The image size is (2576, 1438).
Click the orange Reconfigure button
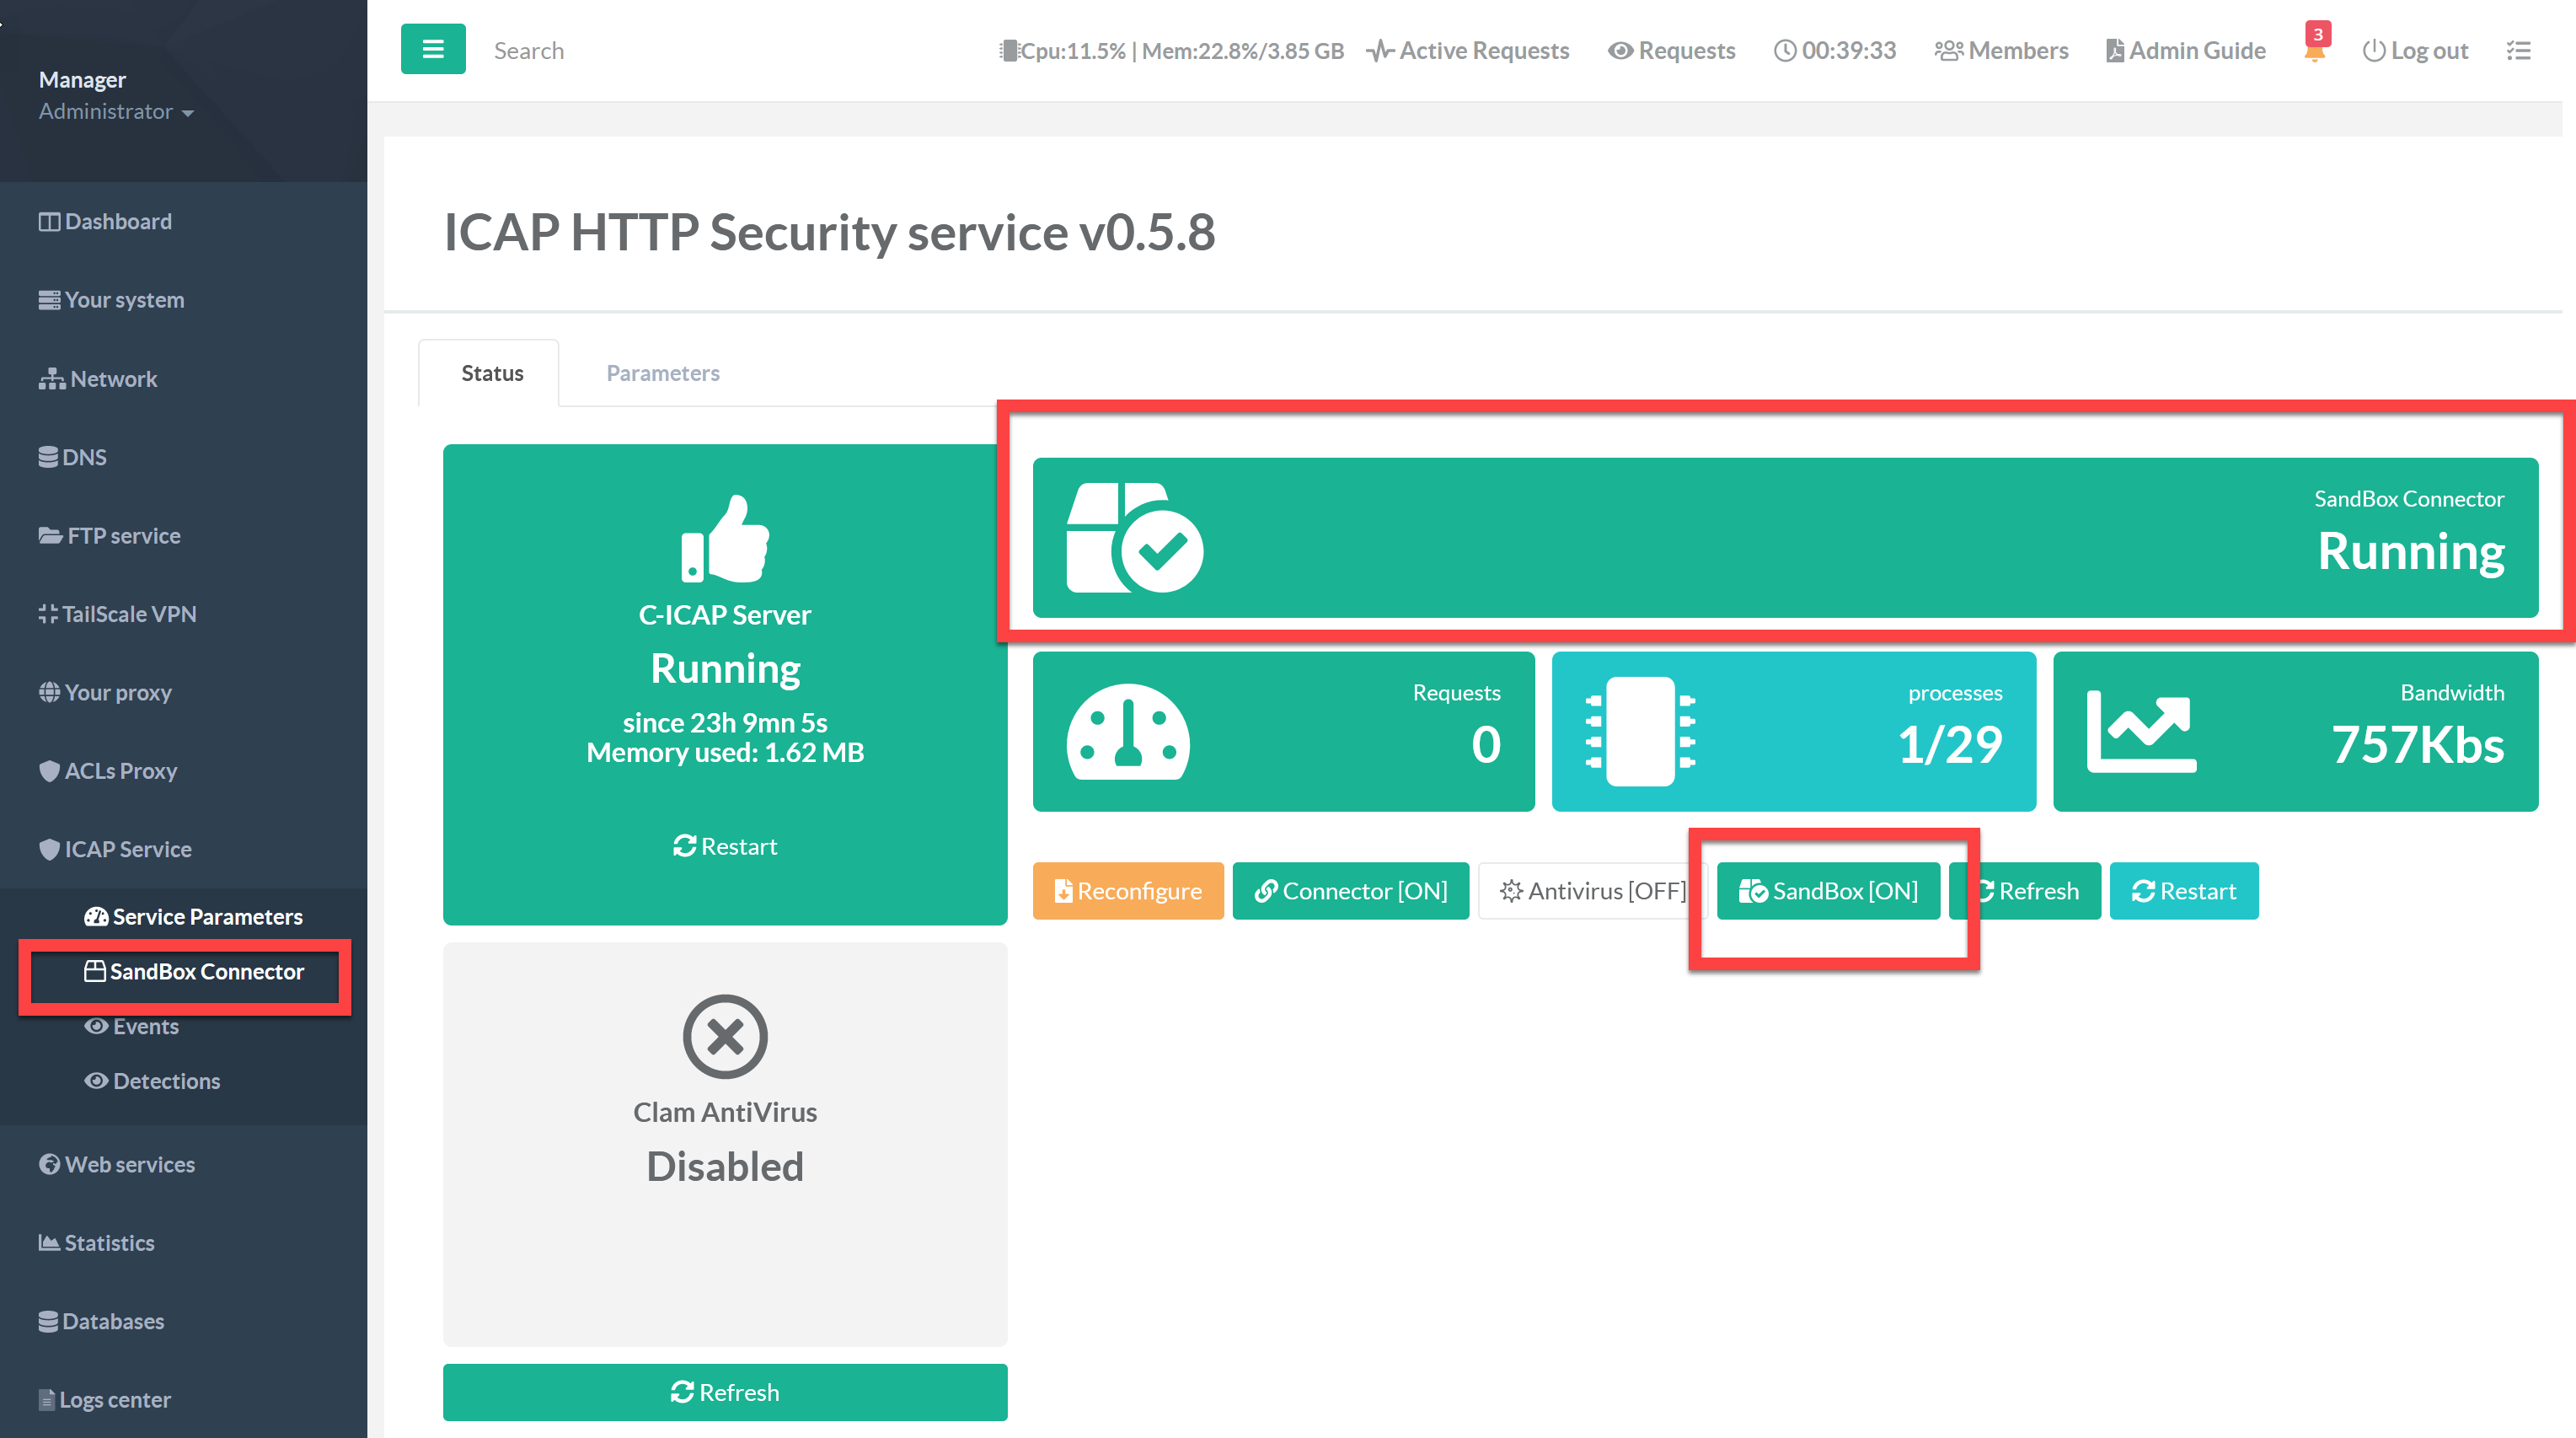click(x=1127, y=890)
